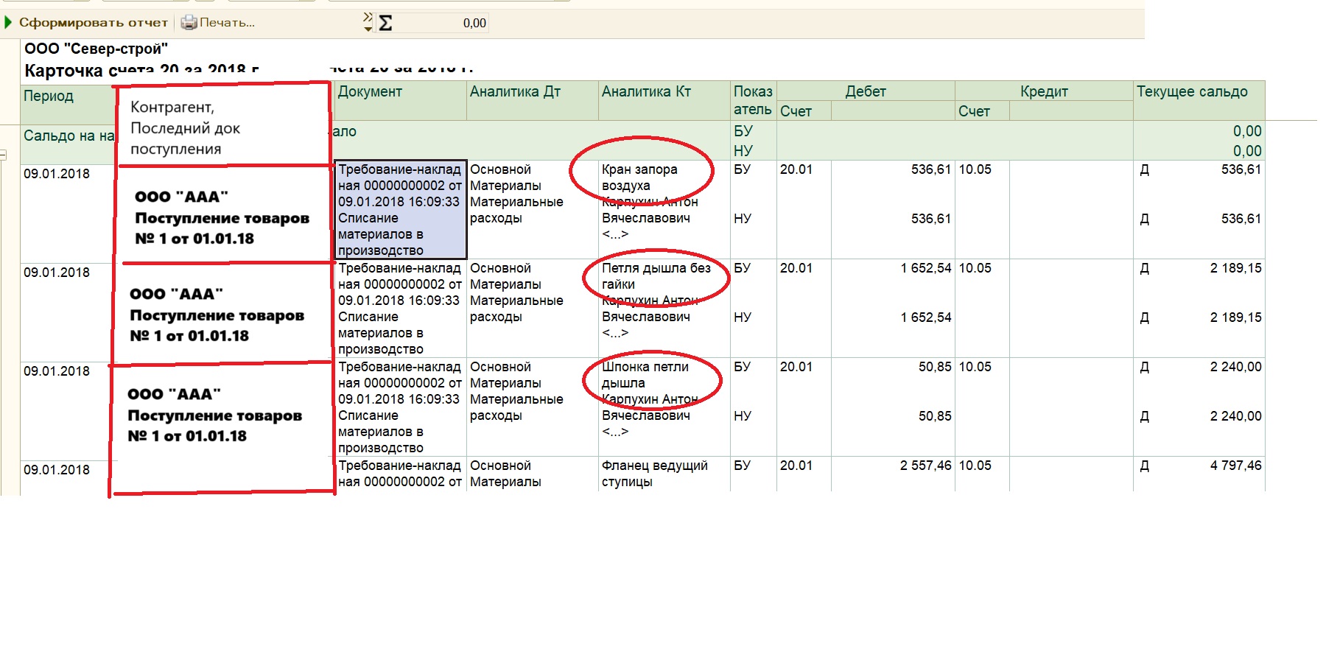Select the Аналитика Дт column header

click(x=515, y=92)
